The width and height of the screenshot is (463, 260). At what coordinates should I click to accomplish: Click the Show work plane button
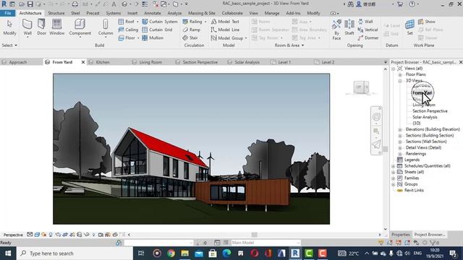pos(427,22)
